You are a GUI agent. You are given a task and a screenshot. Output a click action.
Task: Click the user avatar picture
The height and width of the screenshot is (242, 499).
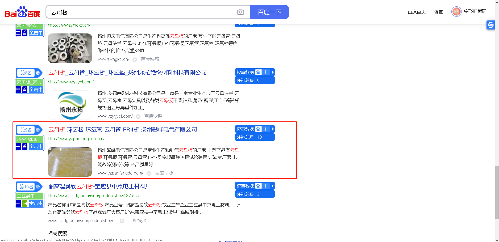click(x=456, y=11)
